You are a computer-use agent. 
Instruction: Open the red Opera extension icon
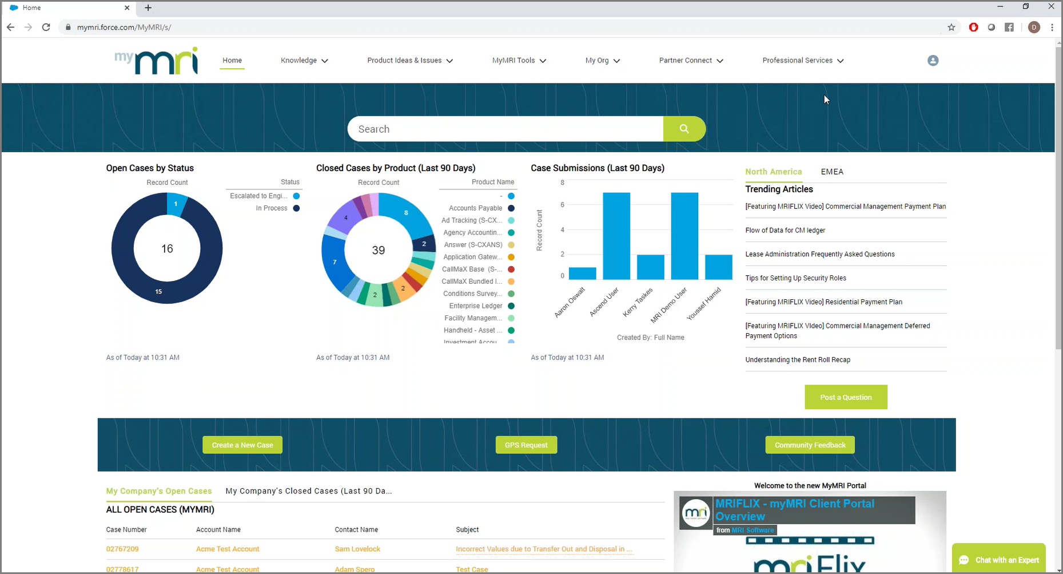pos(973,27)
